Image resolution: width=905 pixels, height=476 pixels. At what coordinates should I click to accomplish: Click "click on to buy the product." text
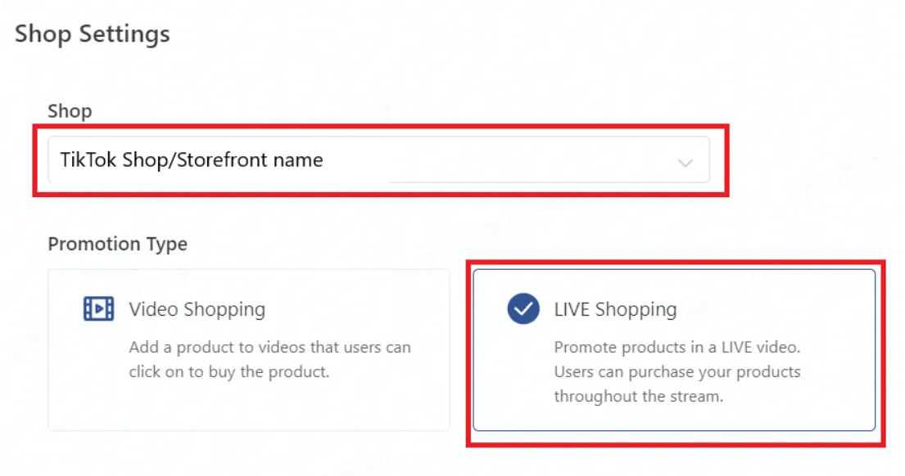229,371
